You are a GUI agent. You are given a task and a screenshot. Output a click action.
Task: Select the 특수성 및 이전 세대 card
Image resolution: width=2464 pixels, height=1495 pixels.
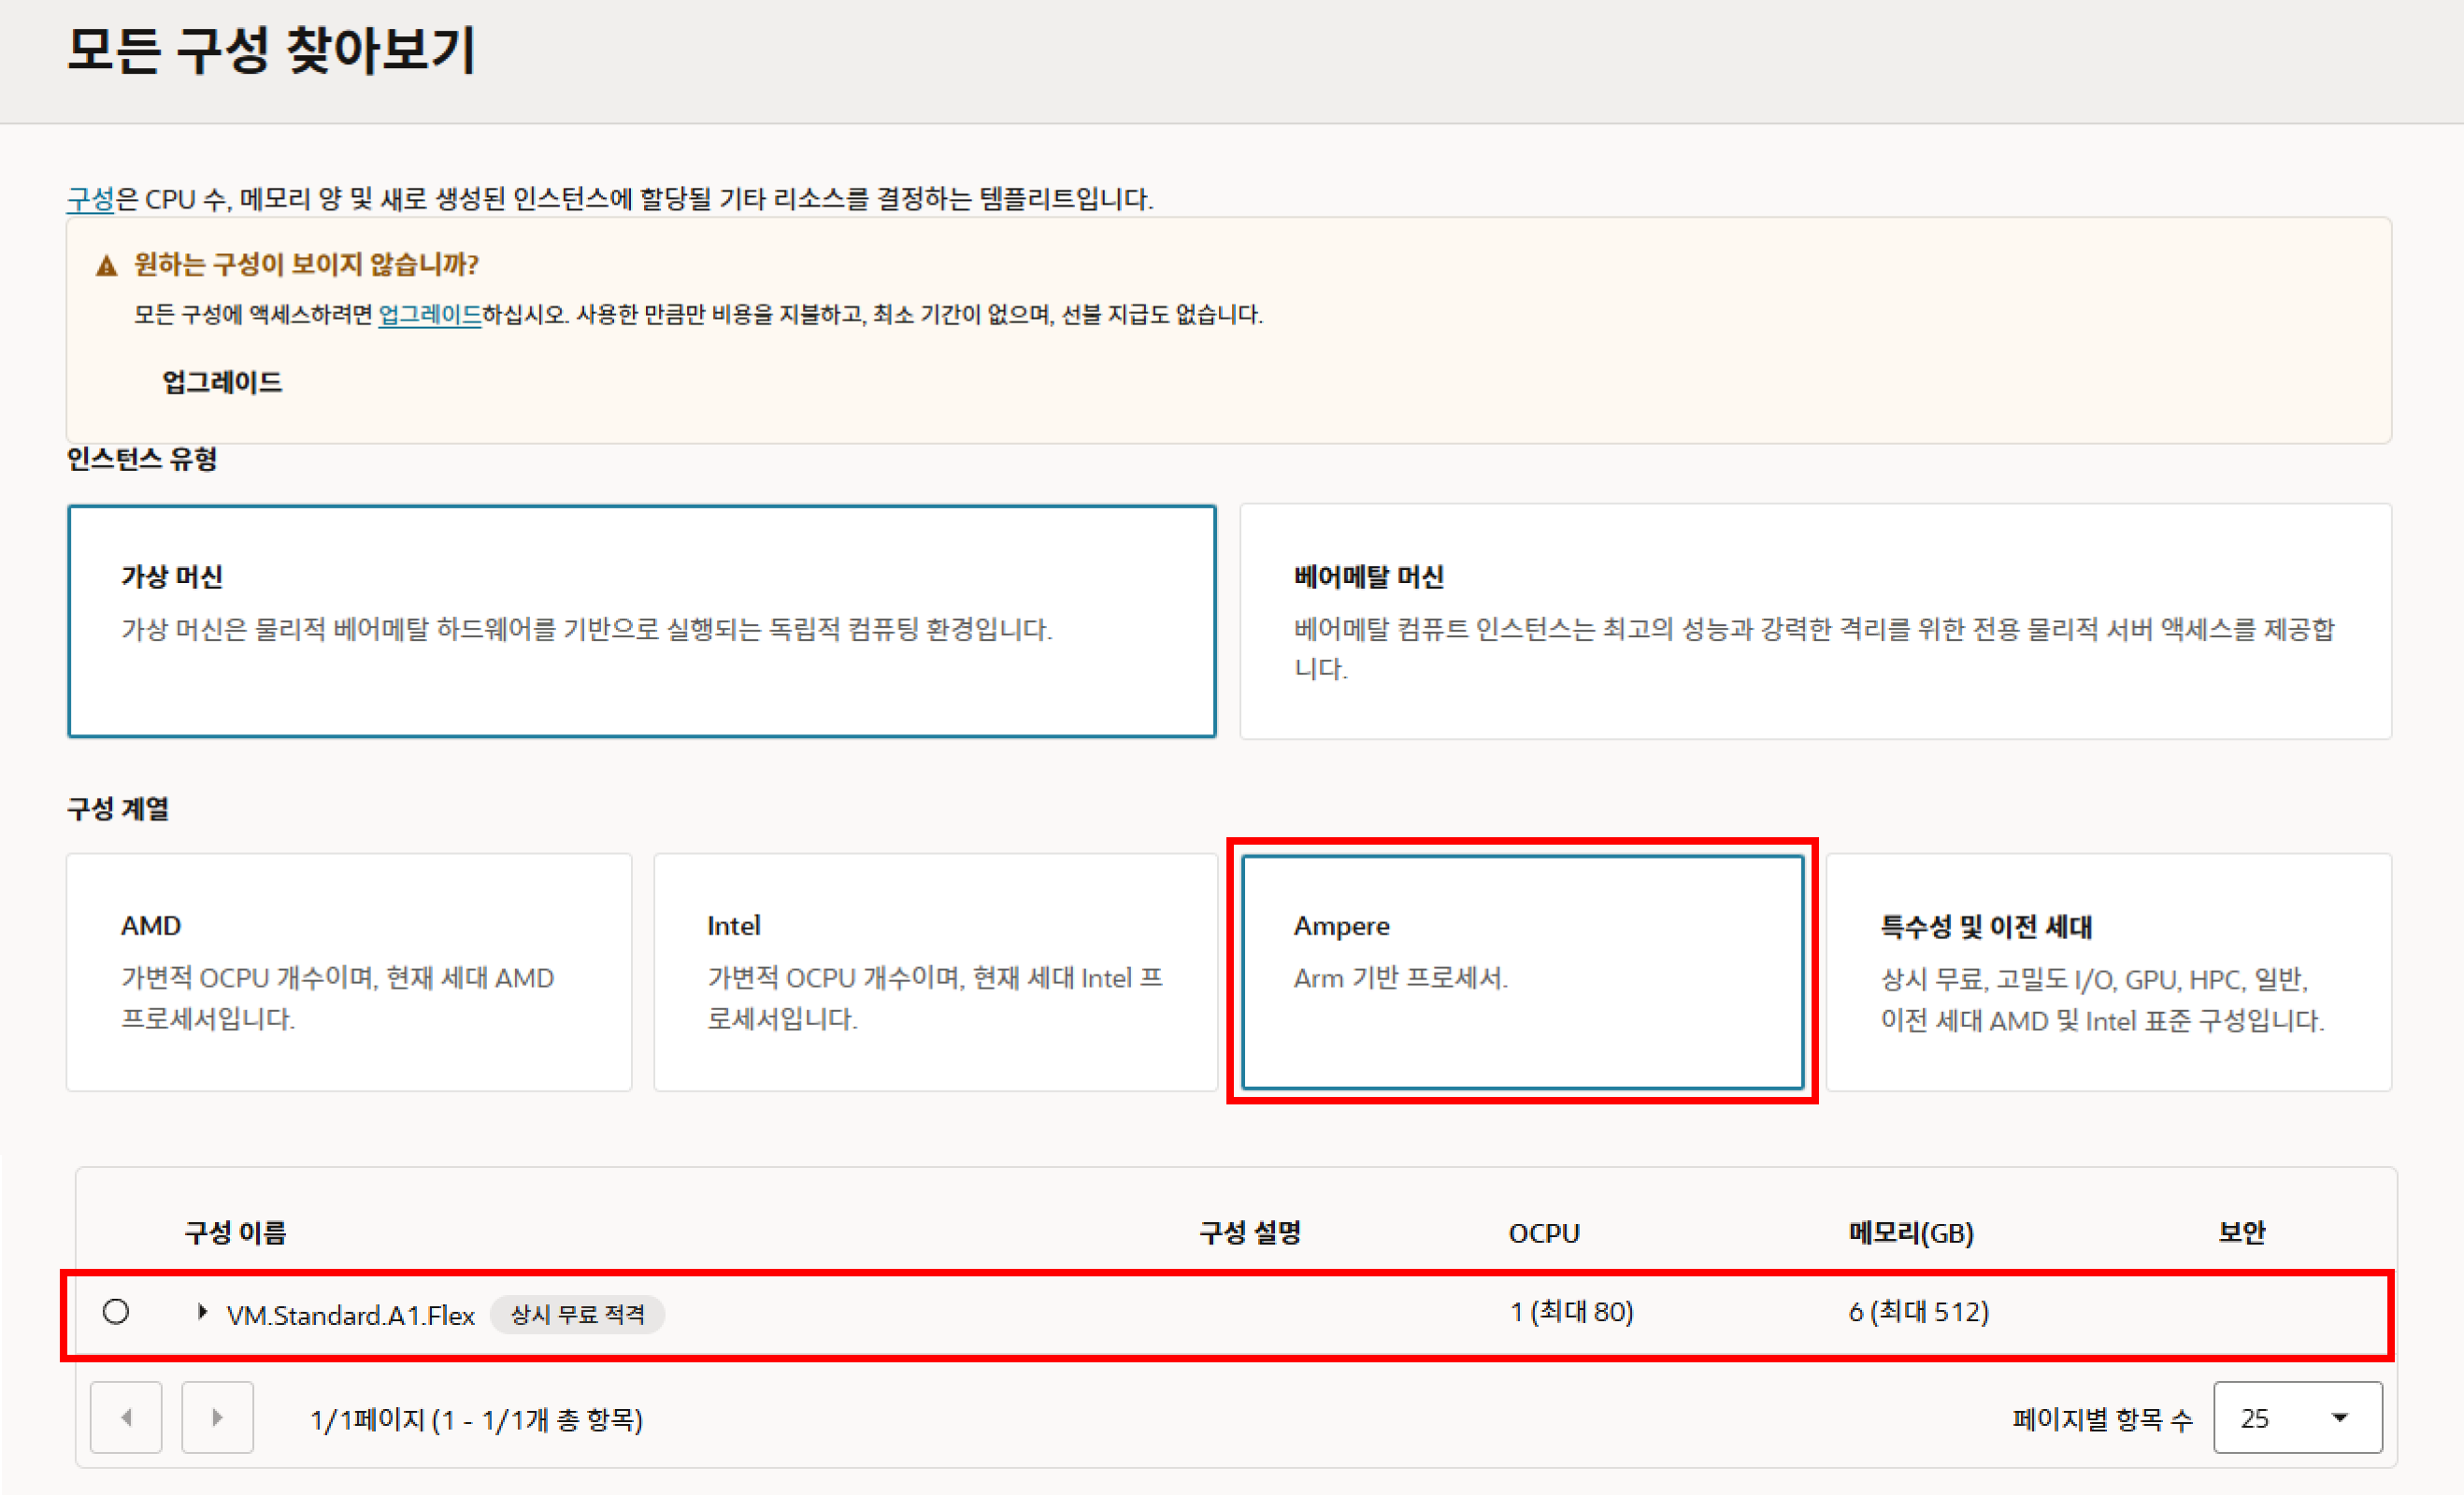[2108, 972]
